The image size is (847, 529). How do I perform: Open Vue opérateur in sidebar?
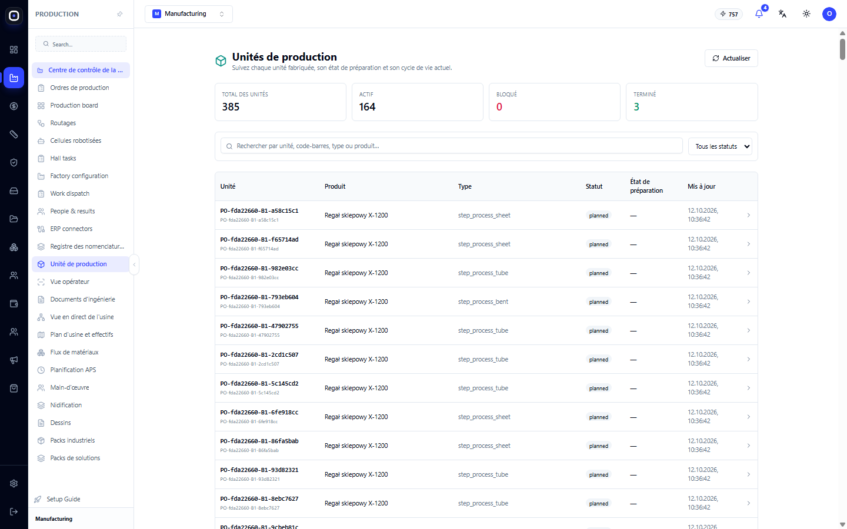81,282
